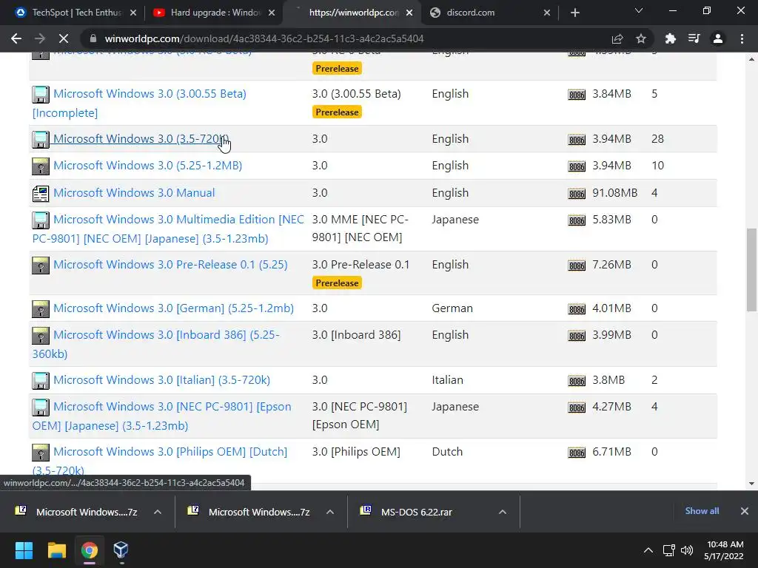Open the Chrome three-dot menu
This screenshot has width=758, height=568.
pyautogui.click(x=742, y=38)
